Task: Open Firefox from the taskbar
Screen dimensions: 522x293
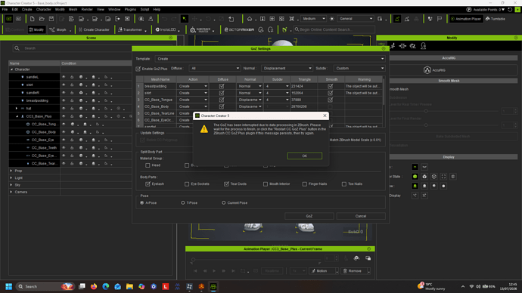Action: 94,286
